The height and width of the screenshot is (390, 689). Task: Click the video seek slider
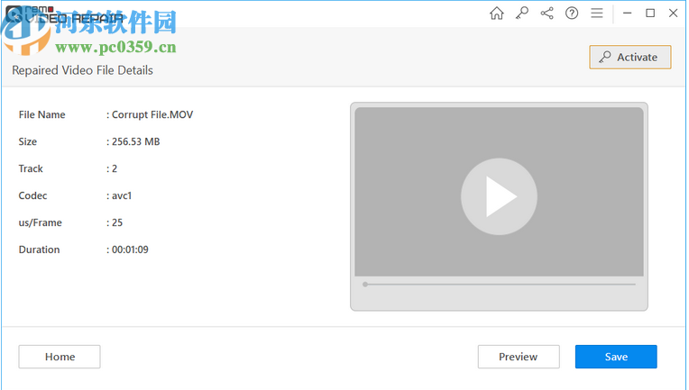500,285
